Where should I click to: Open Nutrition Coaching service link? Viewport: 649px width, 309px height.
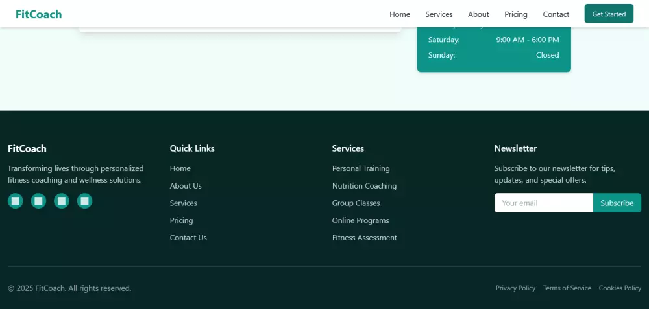(x=364, y=186)
